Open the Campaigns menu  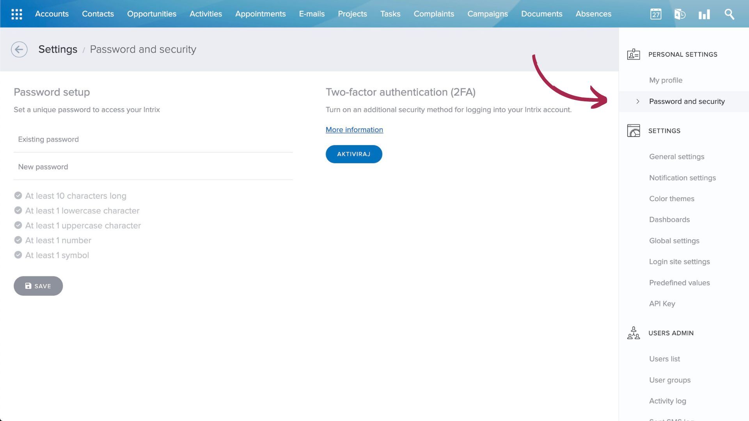click(x=487, y=14)
